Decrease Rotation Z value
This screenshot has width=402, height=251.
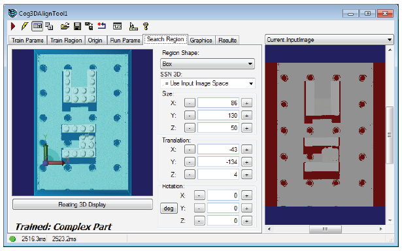tap(199, 221)
